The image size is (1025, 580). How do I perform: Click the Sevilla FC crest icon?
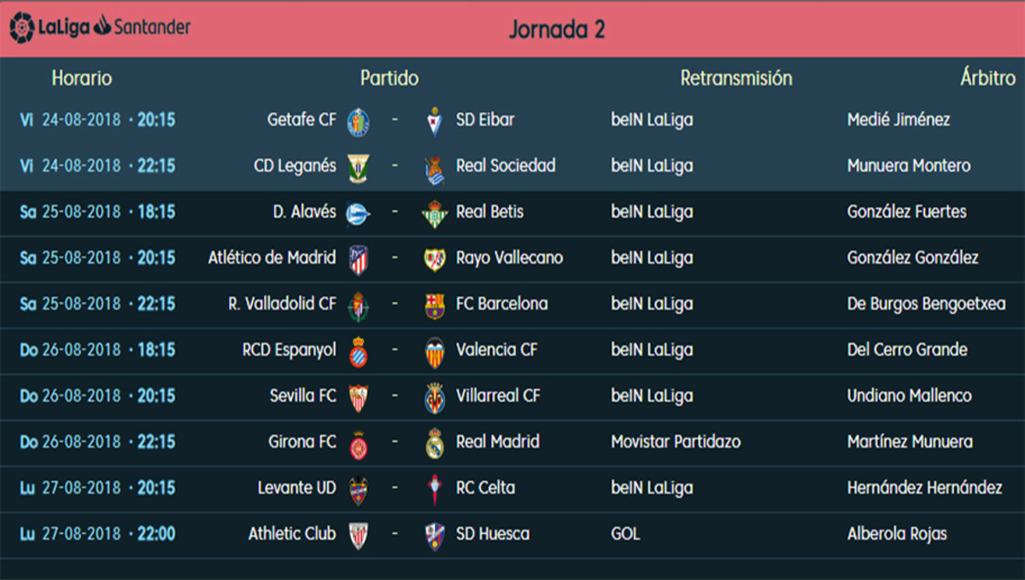click(358, 398)
